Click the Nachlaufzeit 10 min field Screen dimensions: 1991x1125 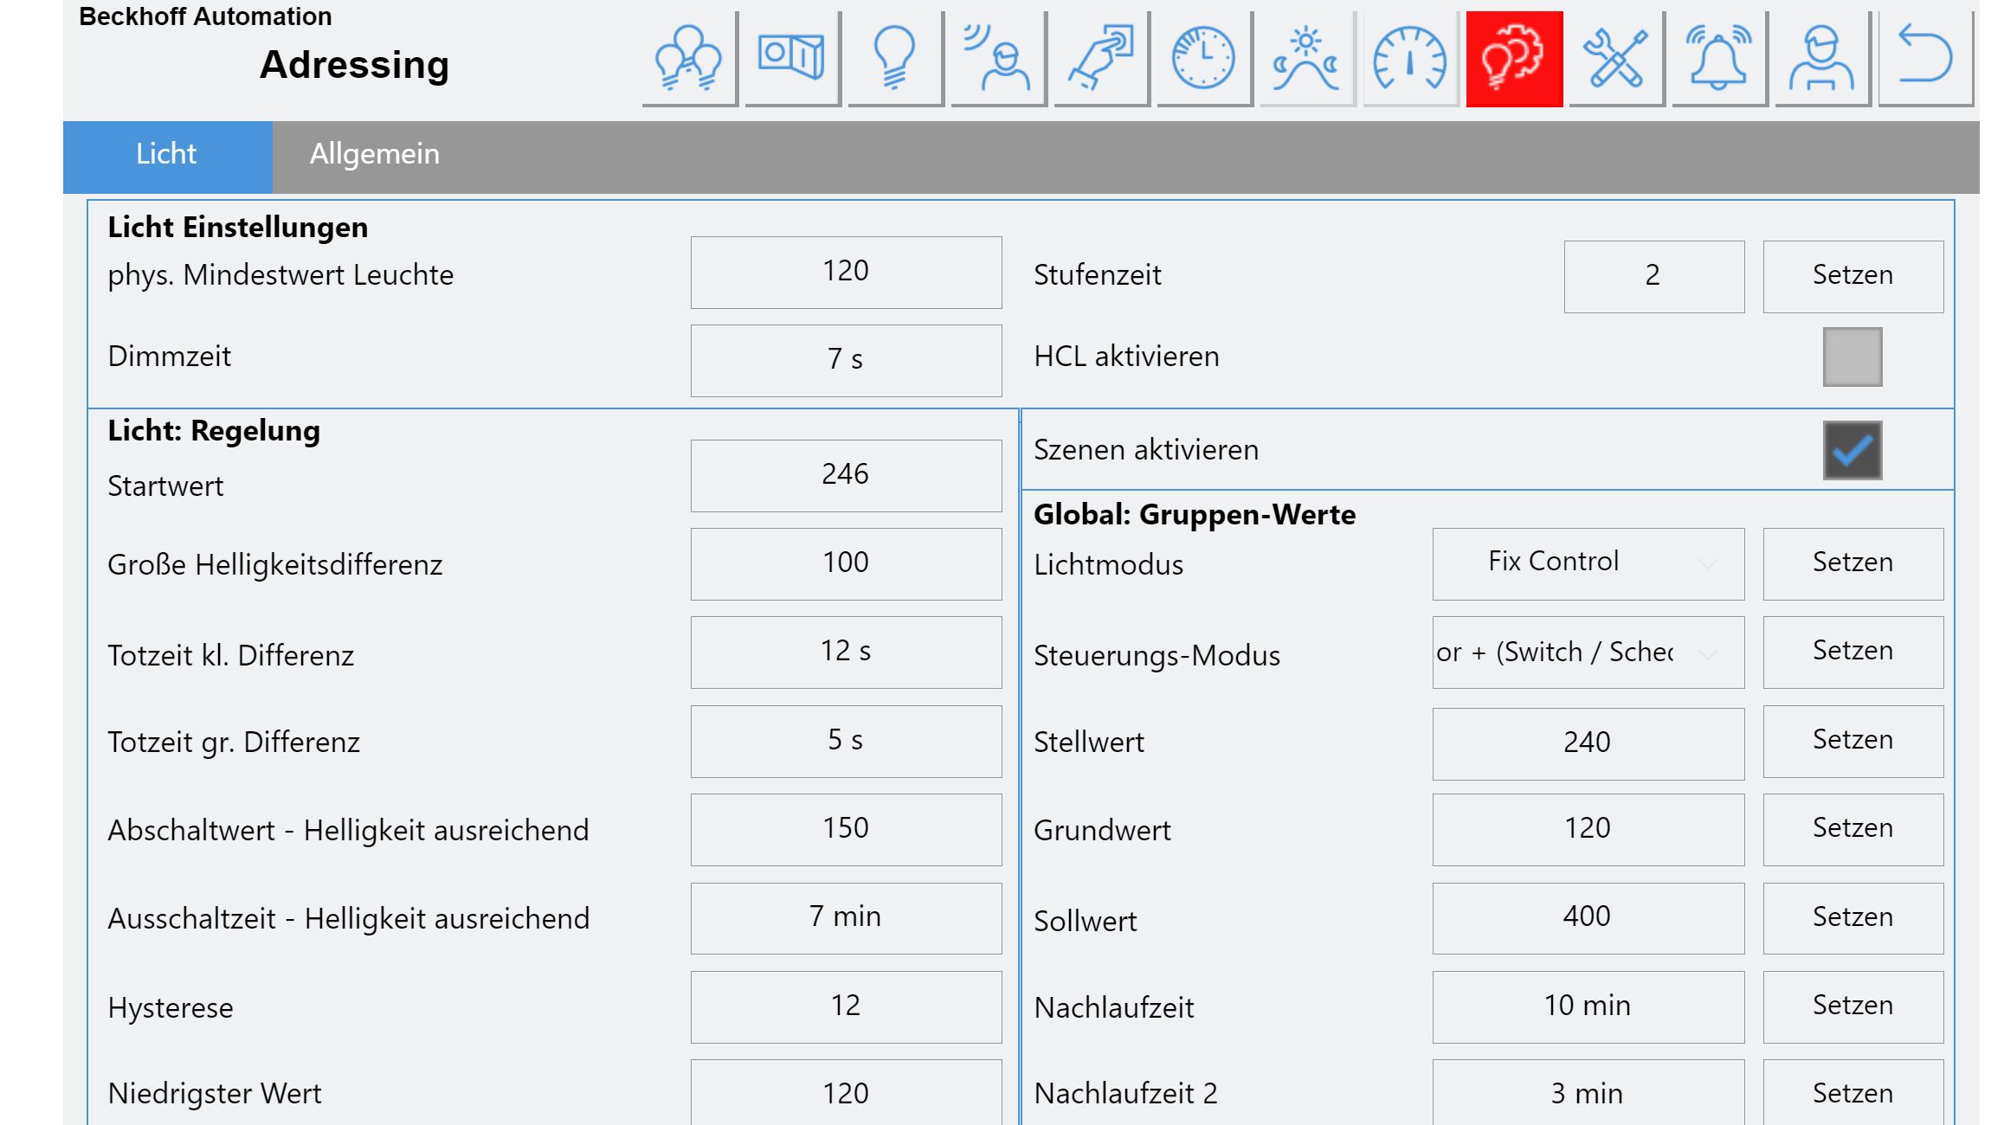pyautogui.click(x=1588, y=1006)
